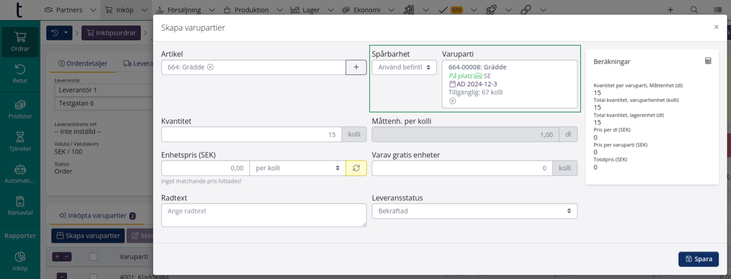731x279 pixels.
Task: Clear the selected Varuparti 664-00008
Action: (452, 101)
